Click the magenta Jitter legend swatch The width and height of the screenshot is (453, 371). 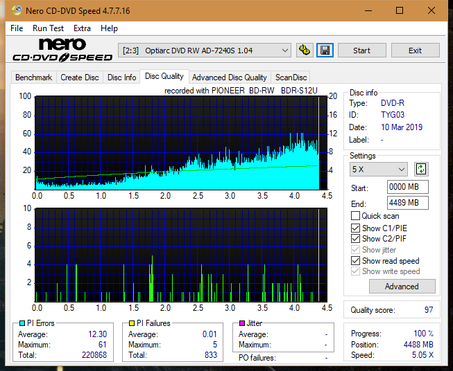[241, 323]
